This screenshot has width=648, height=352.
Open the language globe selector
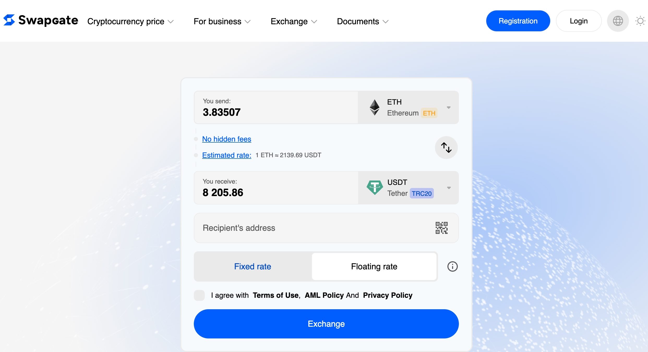point(618,21)
